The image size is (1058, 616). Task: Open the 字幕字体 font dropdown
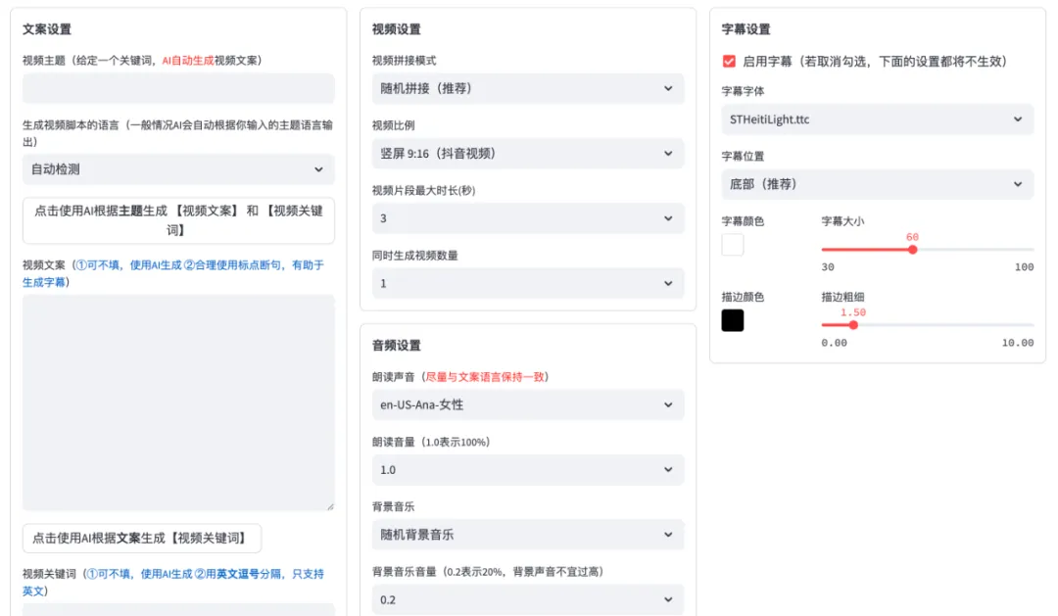tap(877, 119)
